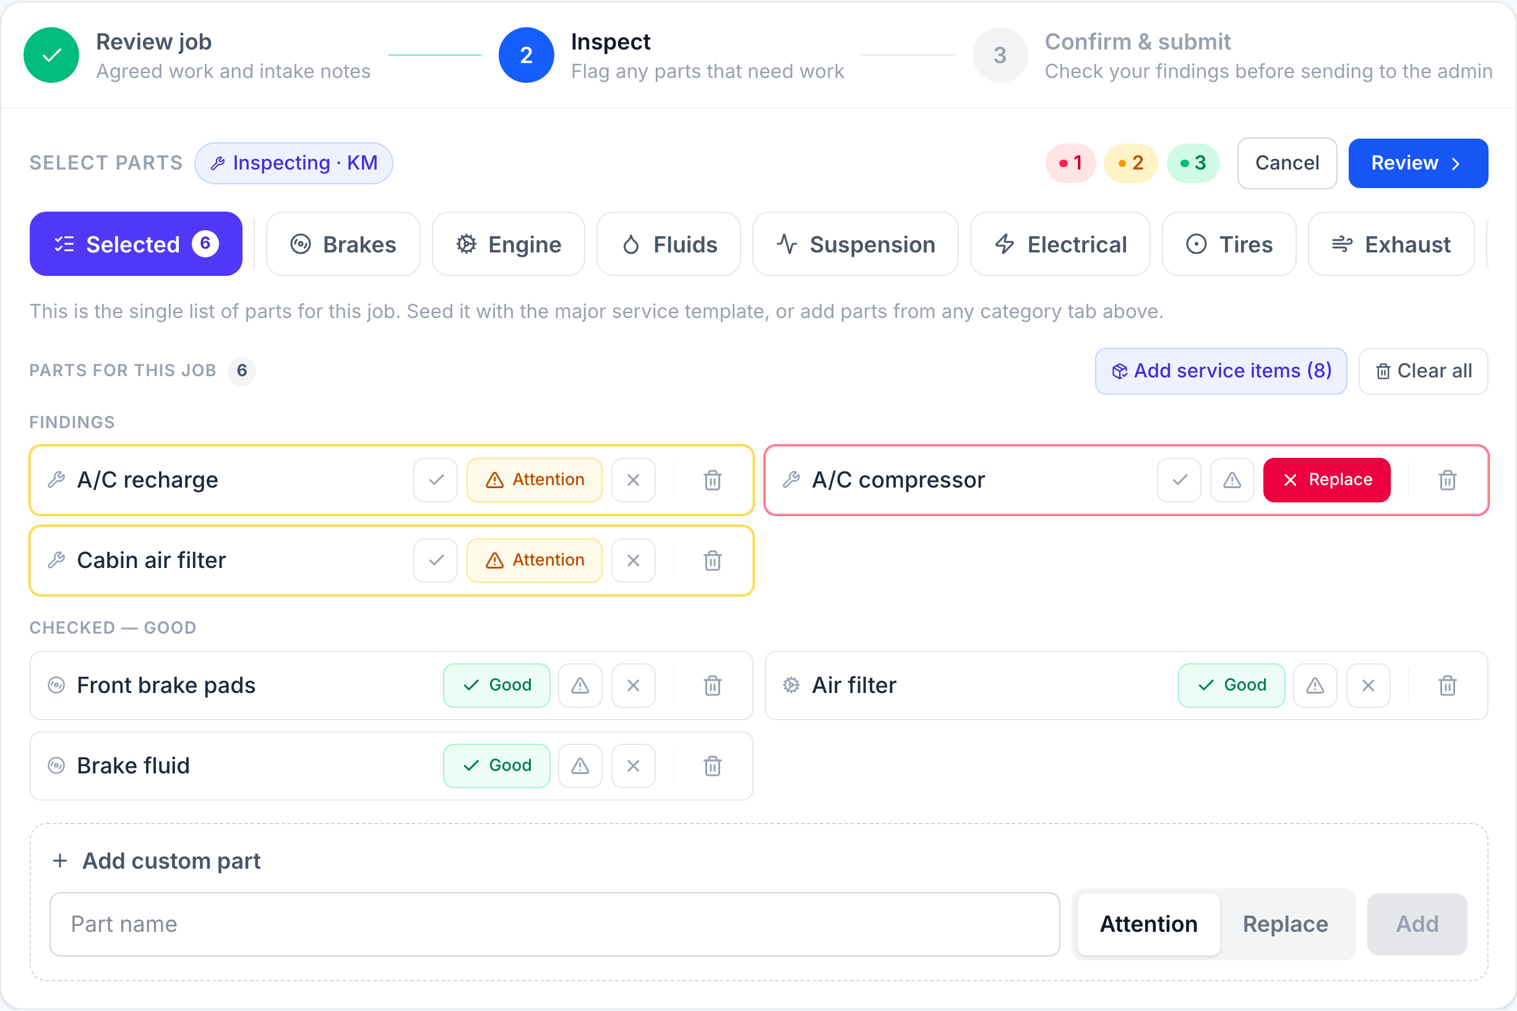
Task: Open the Tires category tab
Action: pyautogui.click(x=1229, y=244)
